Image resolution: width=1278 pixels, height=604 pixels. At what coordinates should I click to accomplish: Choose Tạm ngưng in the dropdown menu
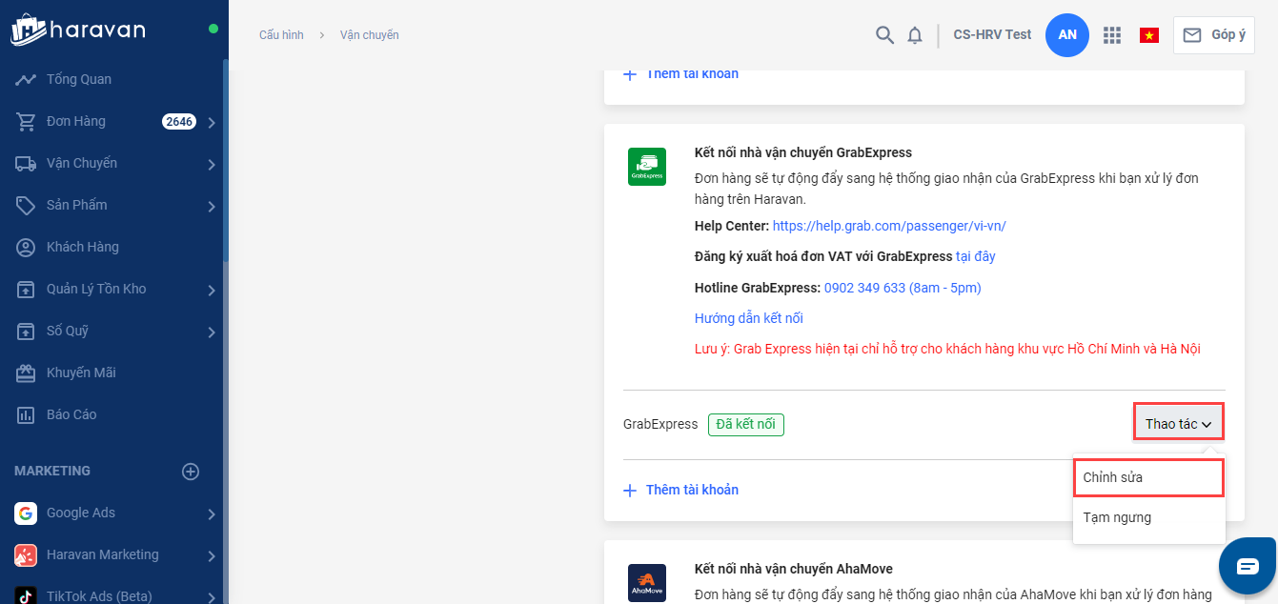point(1117,518)
